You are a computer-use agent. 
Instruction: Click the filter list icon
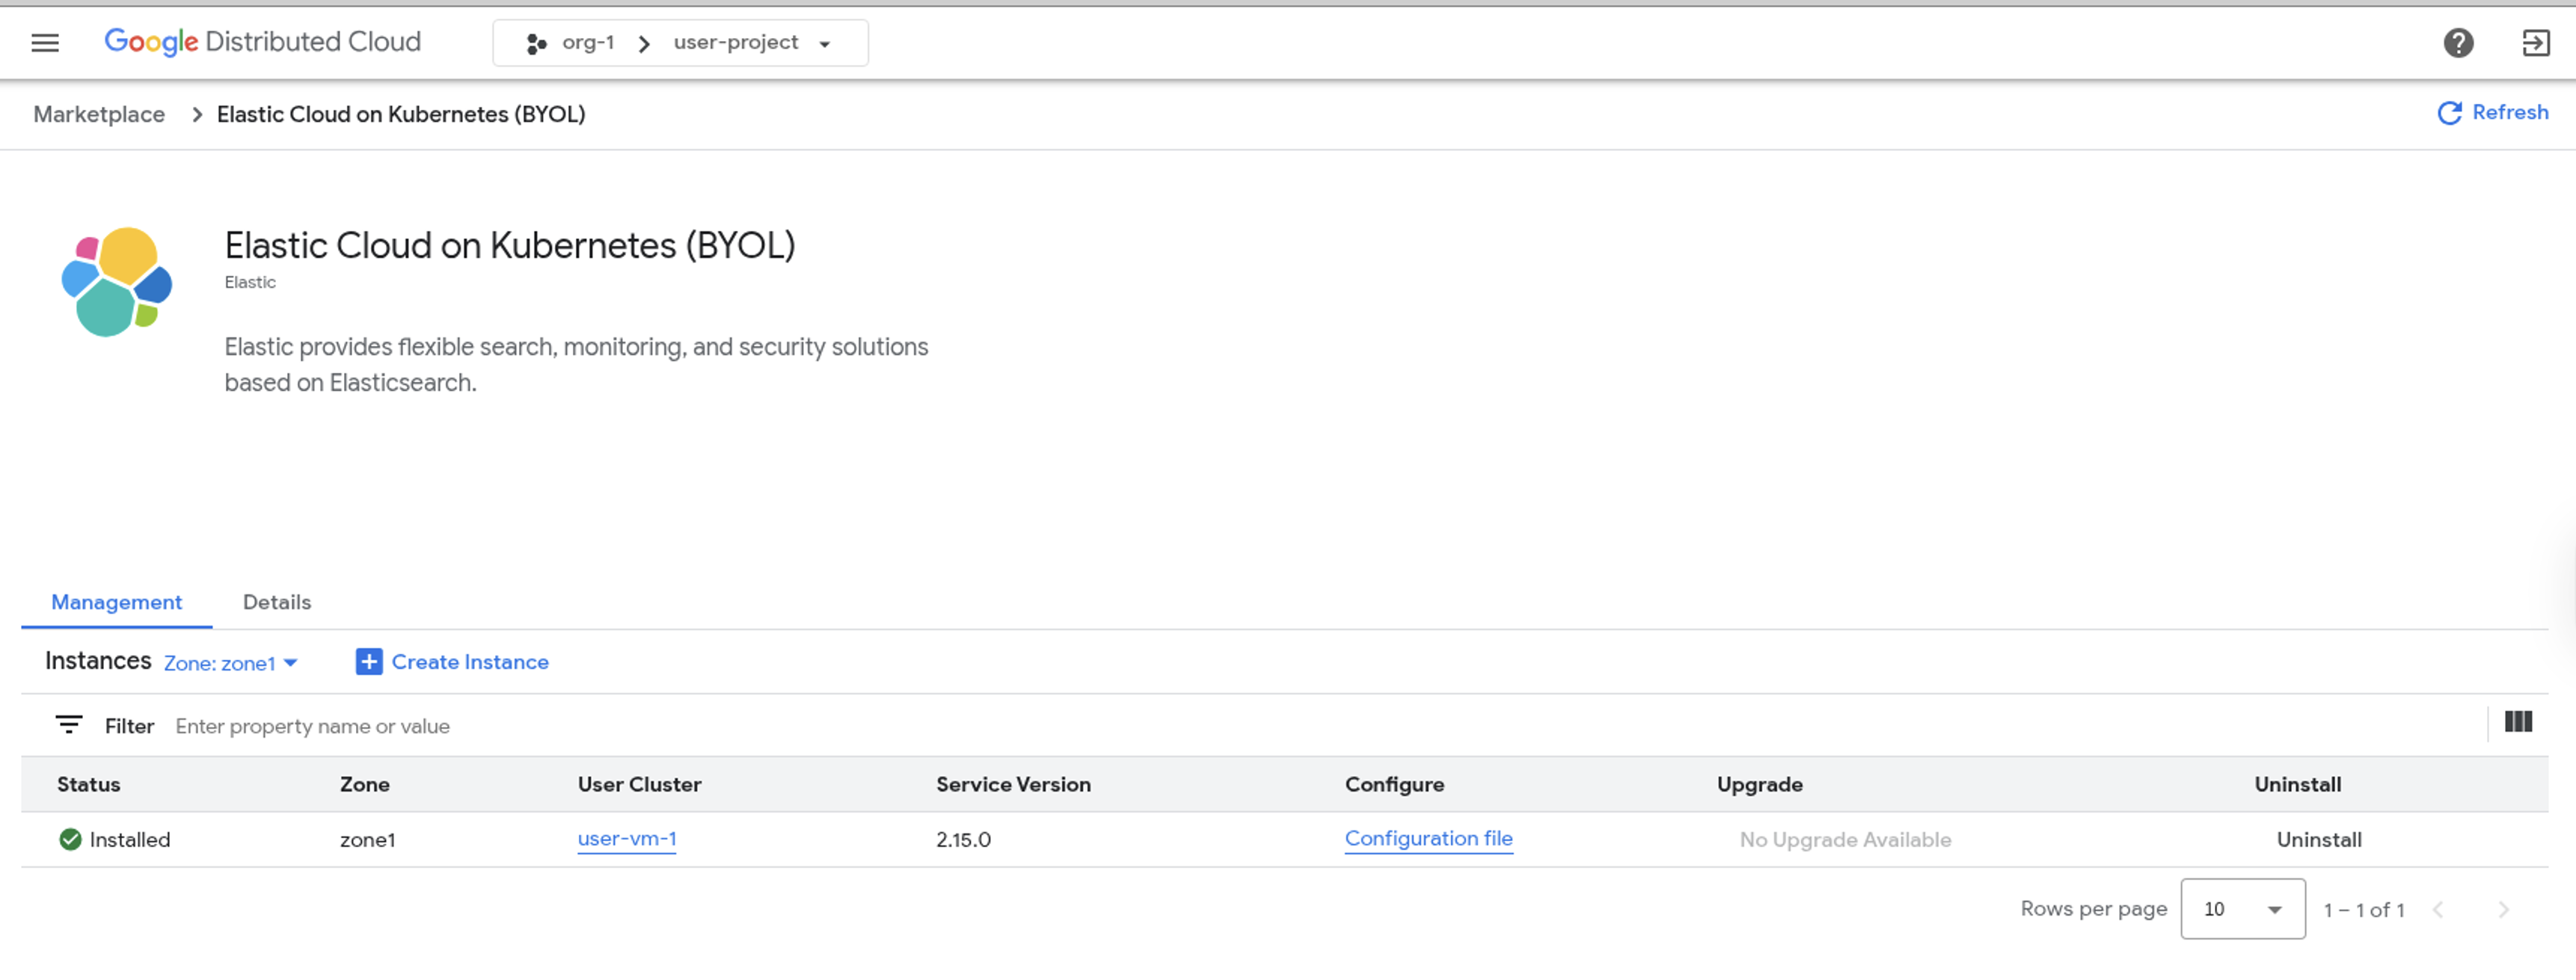click(68, 725)
